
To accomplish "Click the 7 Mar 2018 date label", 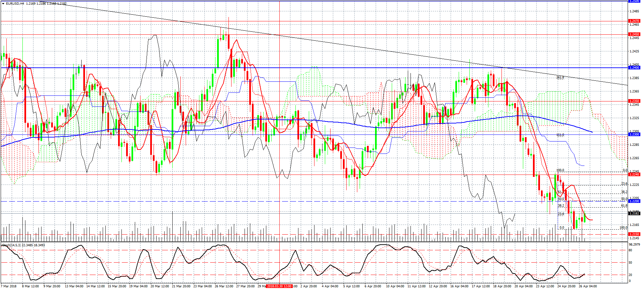I will [9, 286].
